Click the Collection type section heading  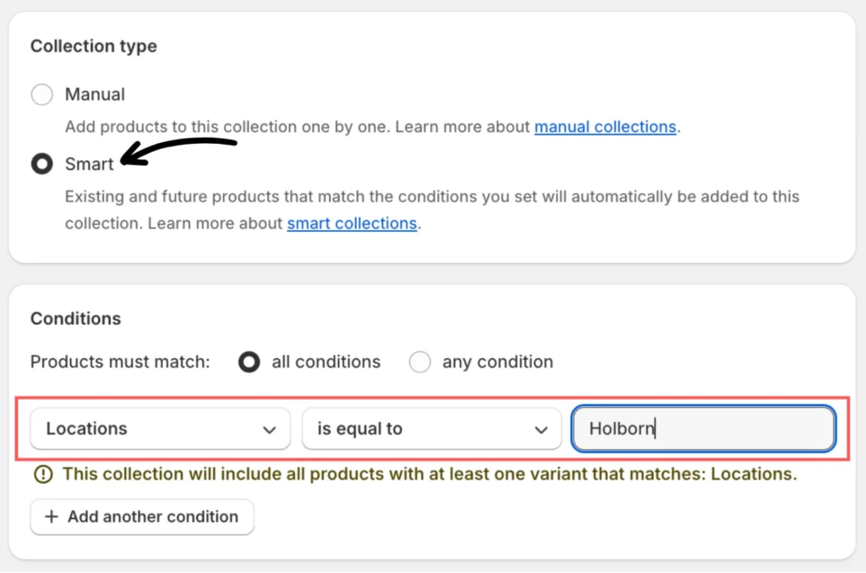point(93,47)
